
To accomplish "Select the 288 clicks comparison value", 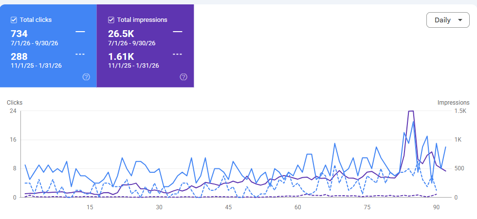I will [19, 56].
